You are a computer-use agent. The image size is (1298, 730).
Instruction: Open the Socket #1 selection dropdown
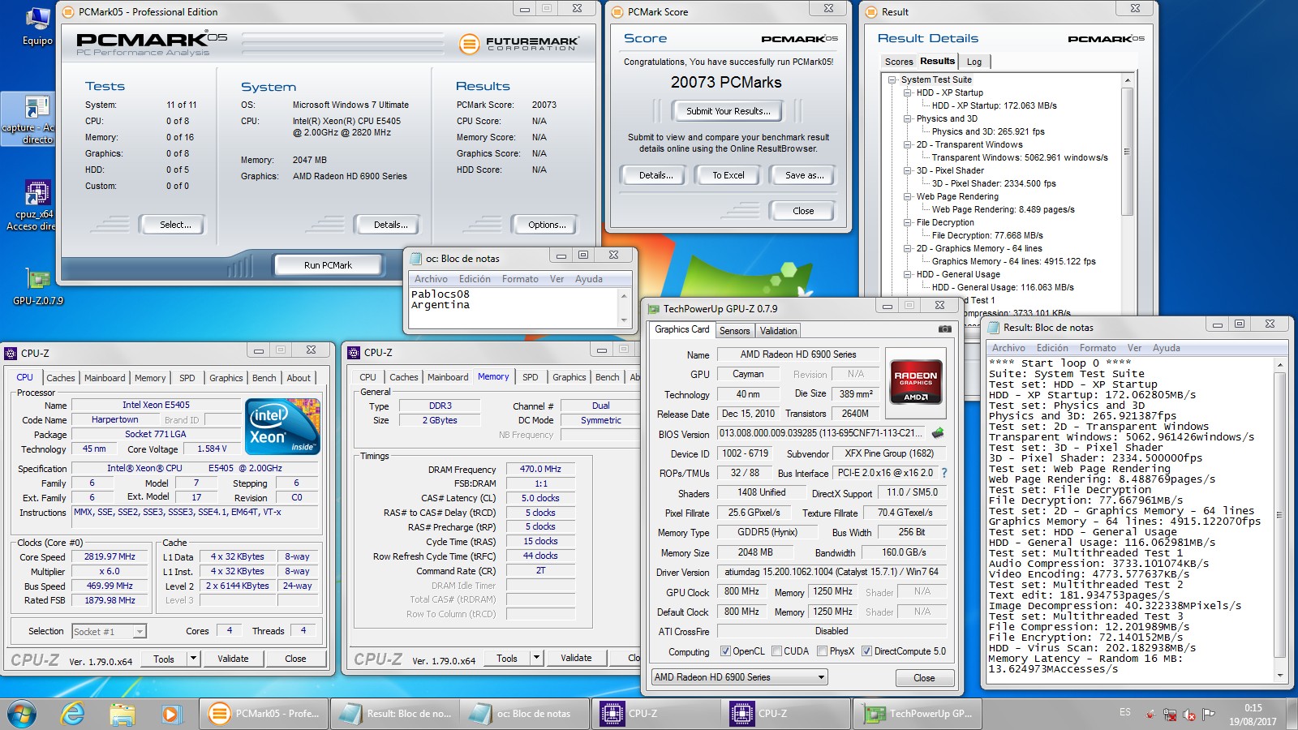tap(109, 631)
